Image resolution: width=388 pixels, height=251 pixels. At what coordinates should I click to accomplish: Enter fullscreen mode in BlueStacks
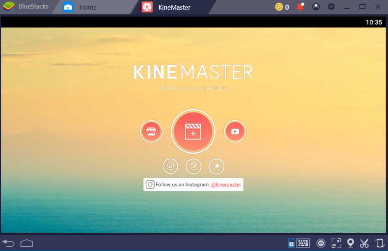pyautogui.click(x=335, y=243)
